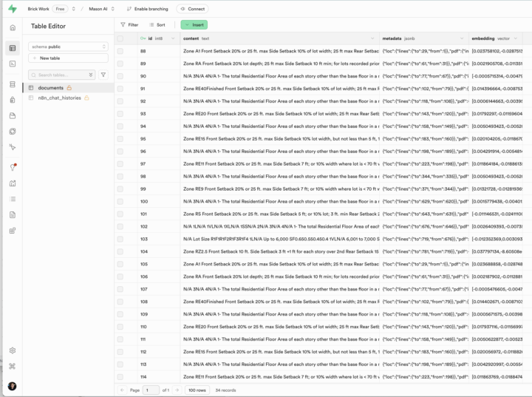
Task: Open metadata column header dropdown arrow
Action: (461, 38)
